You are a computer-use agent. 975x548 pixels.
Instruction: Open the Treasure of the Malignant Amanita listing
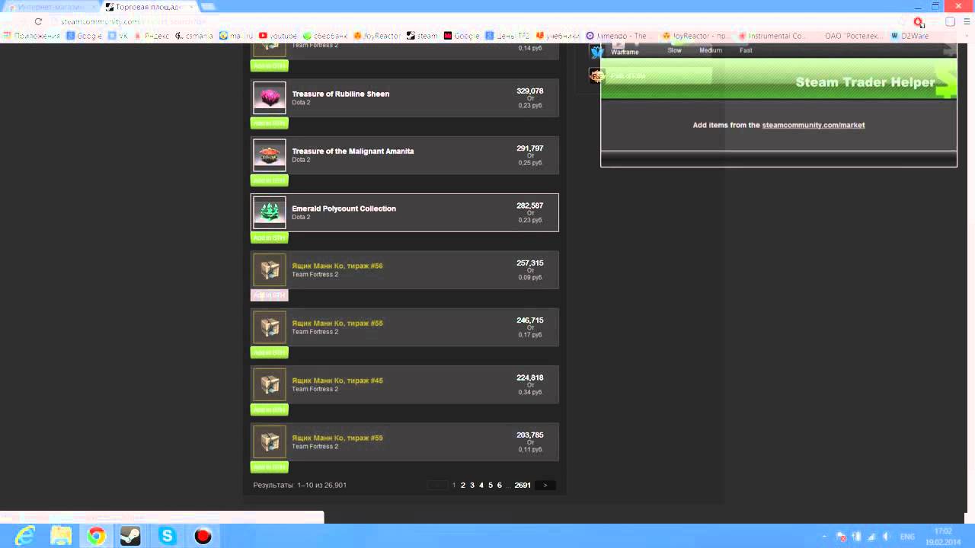pos(404,155)
